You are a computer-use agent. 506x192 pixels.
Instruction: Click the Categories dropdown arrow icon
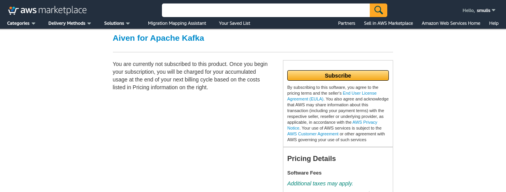[33, 24]
